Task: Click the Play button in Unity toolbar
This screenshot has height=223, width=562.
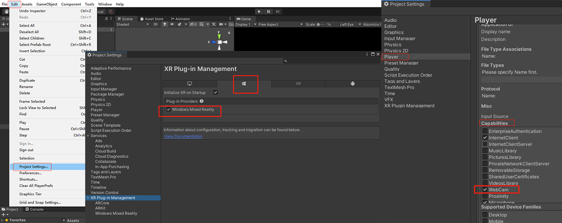Action: tap(259, 12)
